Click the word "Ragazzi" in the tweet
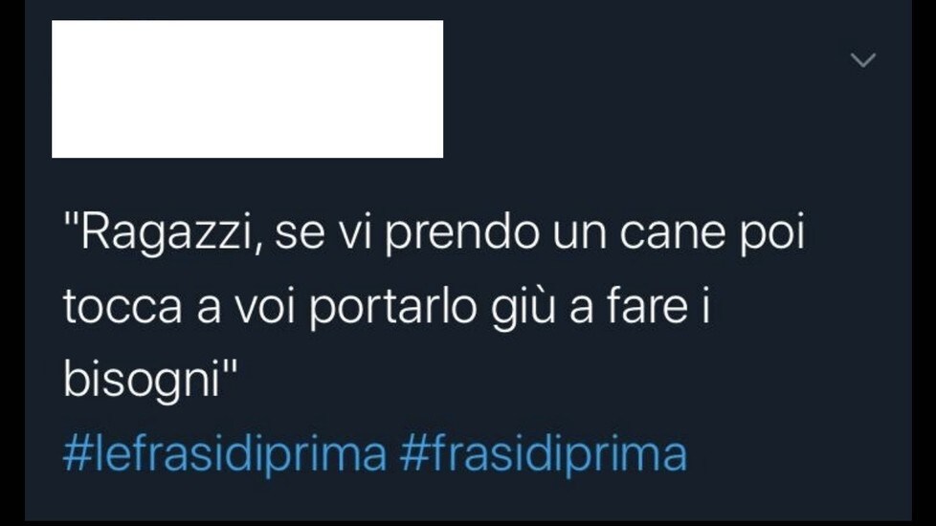The height and width of the screenshot is (526, 936). (167, 233)
